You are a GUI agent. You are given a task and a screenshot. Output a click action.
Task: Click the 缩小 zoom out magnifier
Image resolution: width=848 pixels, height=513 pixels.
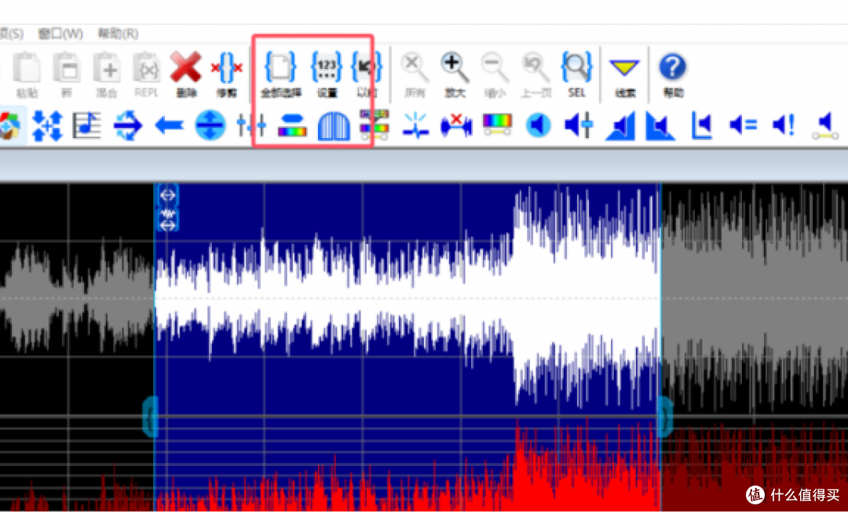point(495,75)
